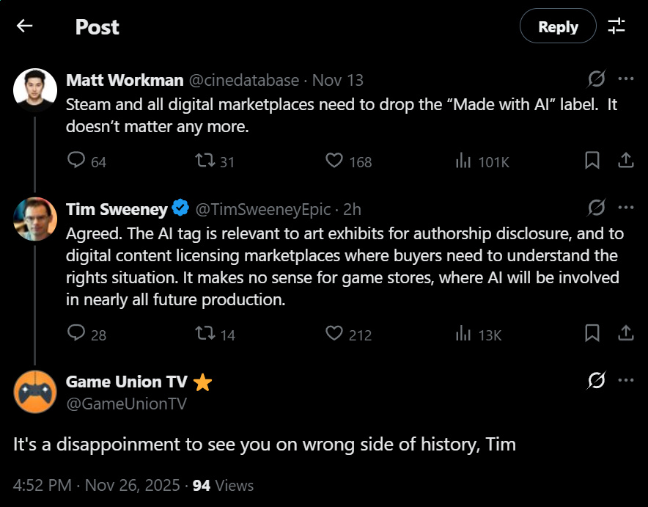The height and width of the screenshot is (507, 648).
Task: Open more options on Matt Workman's post
Action: (x=626, y=79)
